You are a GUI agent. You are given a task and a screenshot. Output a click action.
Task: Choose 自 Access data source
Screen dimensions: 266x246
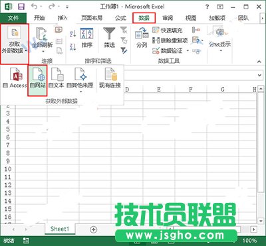coord(15,78)
